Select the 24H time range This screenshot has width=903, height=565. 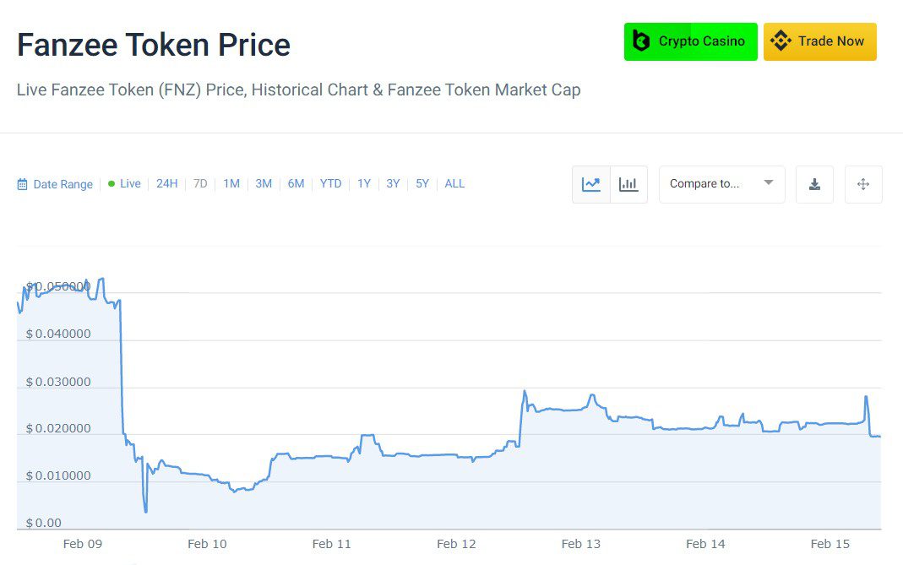tap(167, 184)
